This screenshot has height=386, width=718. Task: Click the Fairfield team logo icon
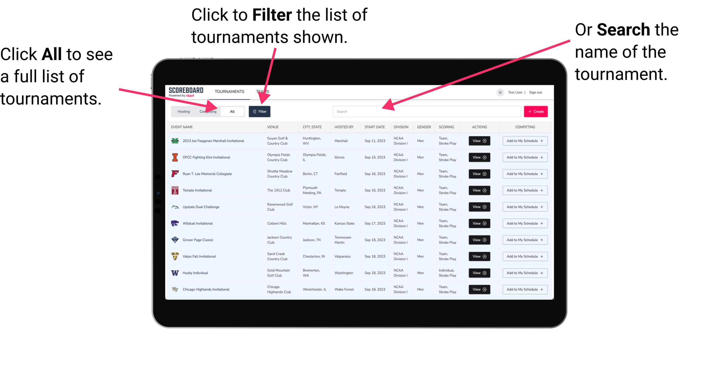tap(174, 174)
